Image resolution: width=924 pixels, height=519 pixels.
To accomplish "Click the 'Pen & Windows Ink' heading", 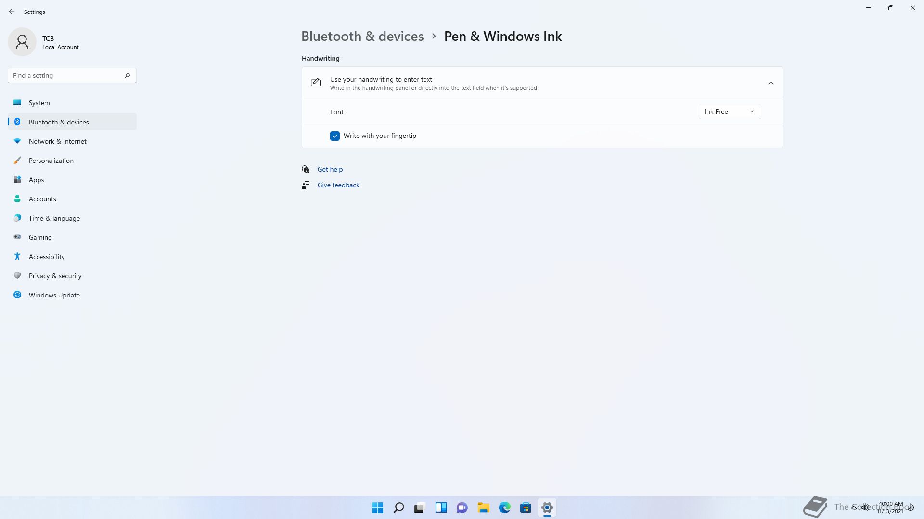I will tap(503, 37).
